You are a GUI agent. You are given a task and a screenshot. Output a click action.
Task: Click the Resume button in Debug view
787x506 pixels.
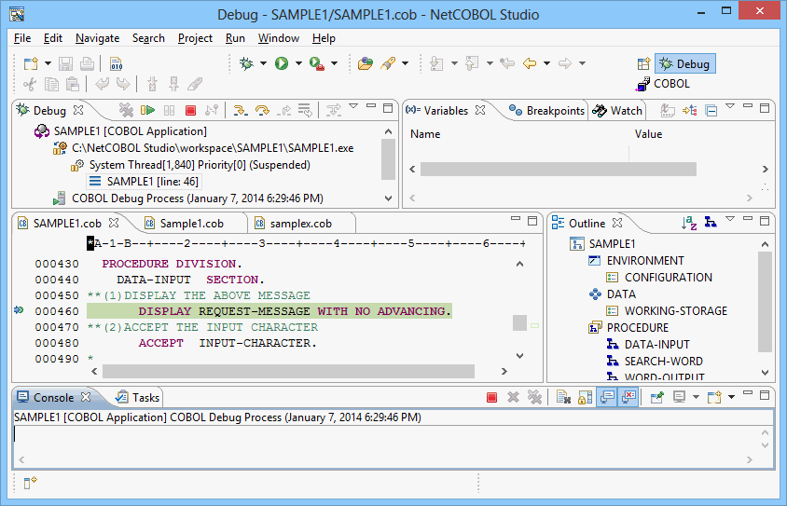pos(147,110)
